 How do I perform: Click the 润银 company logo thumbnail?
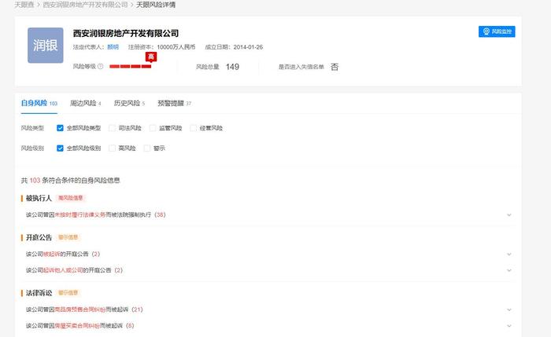[46, 46]
